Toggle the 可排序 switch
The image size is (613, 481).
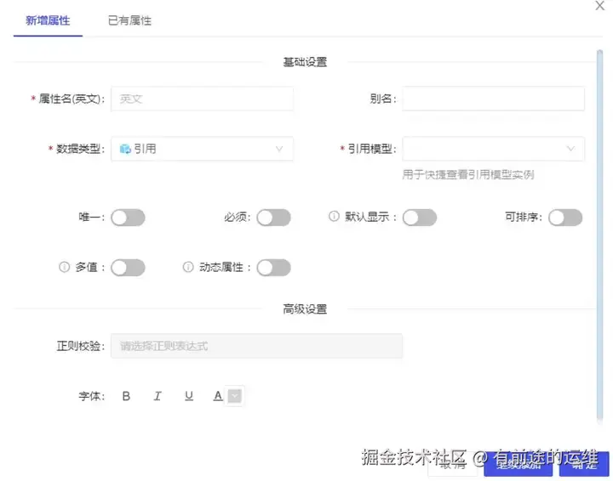(565, 218)
